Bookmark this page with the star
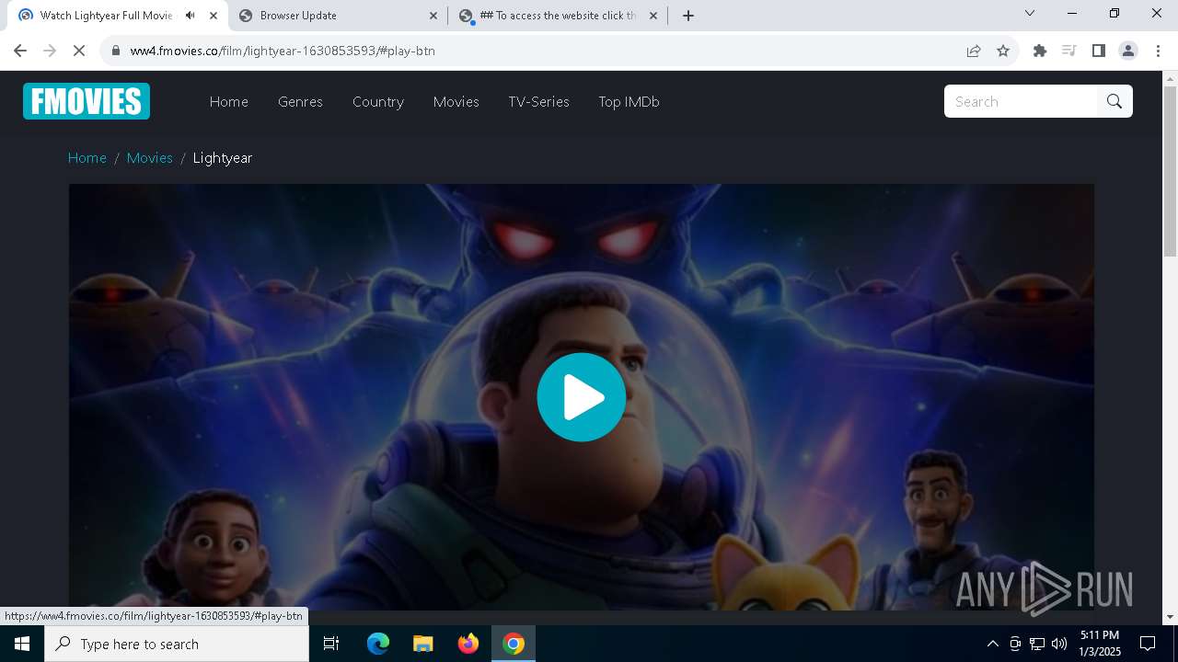The image size is (1178, 662). 1003,51
